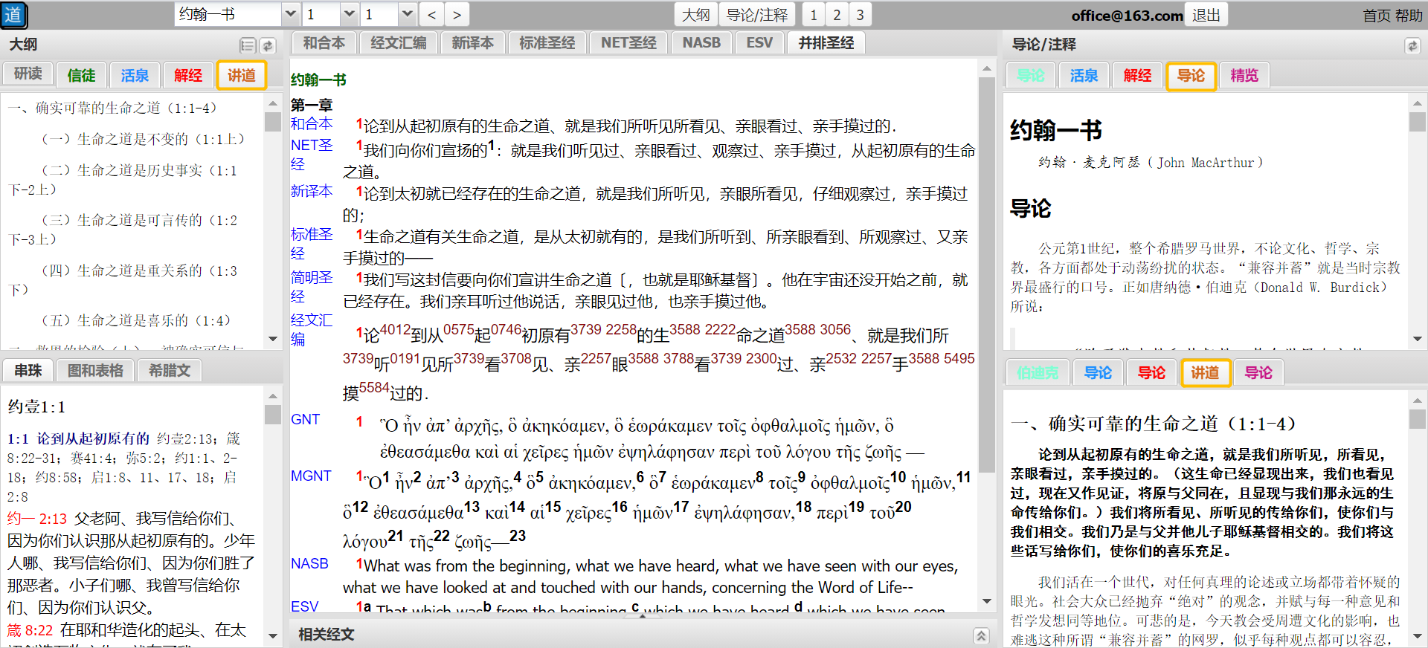Click the main scripture pane scrollbar thumb
The image size is (1428, 648).
click(987, 275)
